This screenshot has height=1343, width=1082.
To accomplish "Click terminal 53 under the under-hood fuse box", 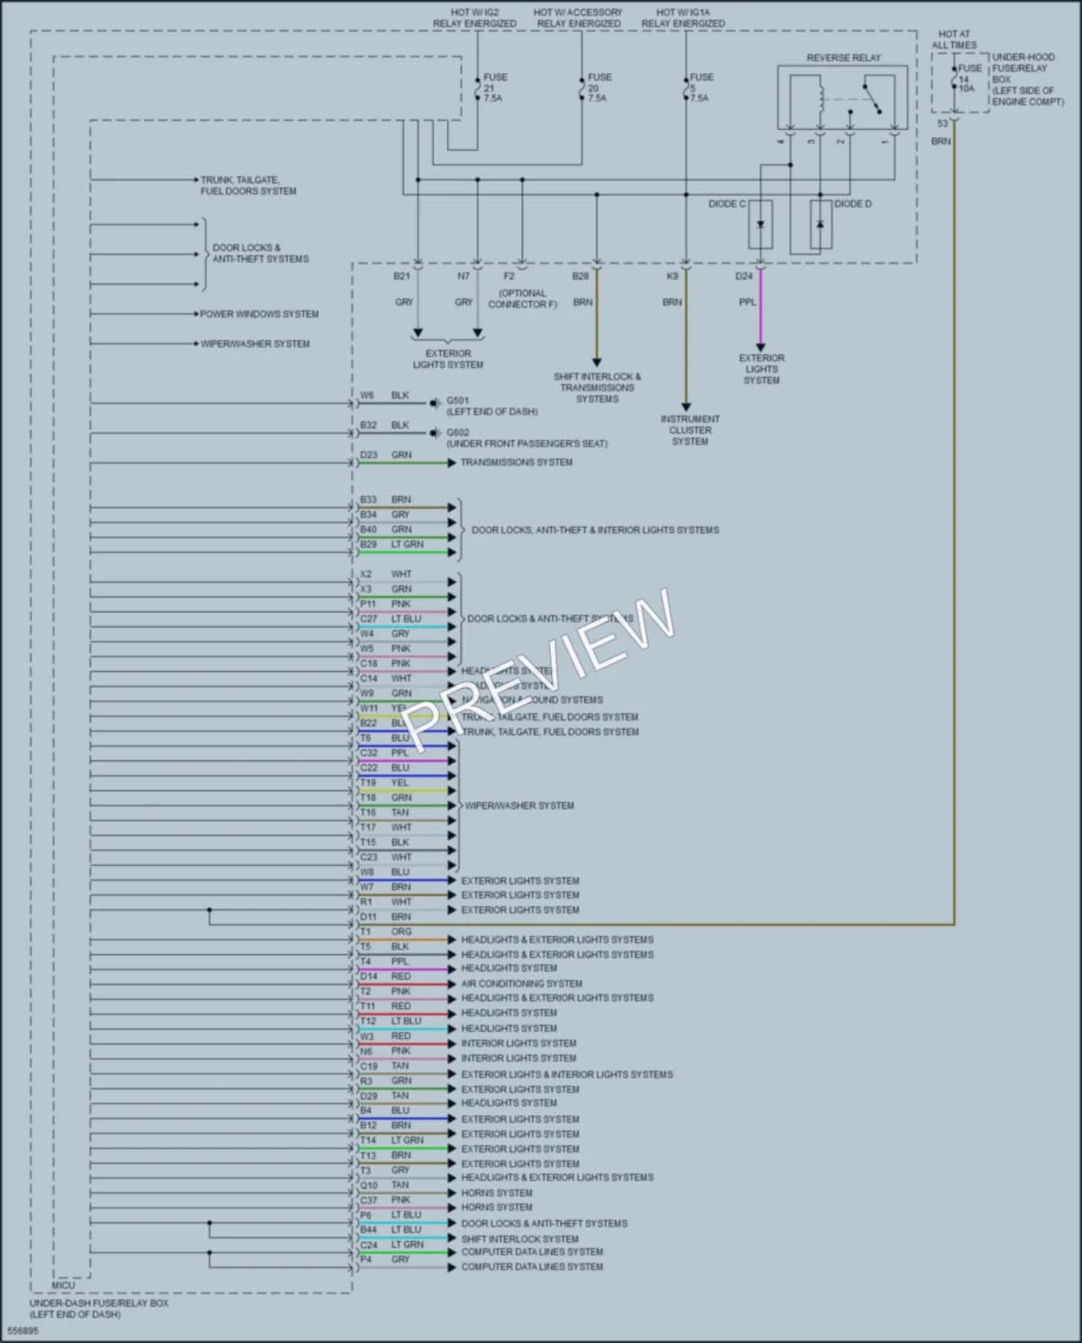I will point(942,124).
